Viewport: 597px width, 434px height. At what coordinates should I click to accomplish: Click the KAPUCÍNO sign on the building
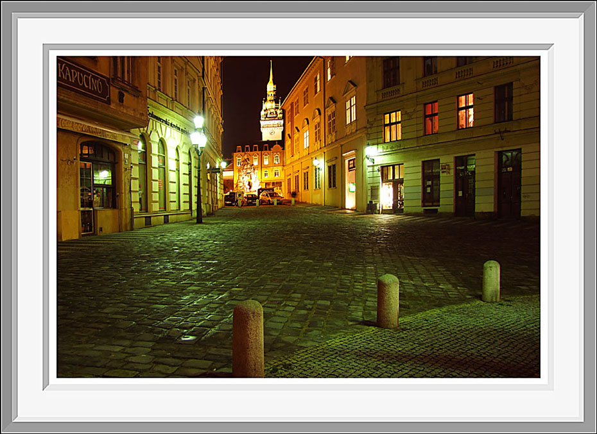point(83,79)
